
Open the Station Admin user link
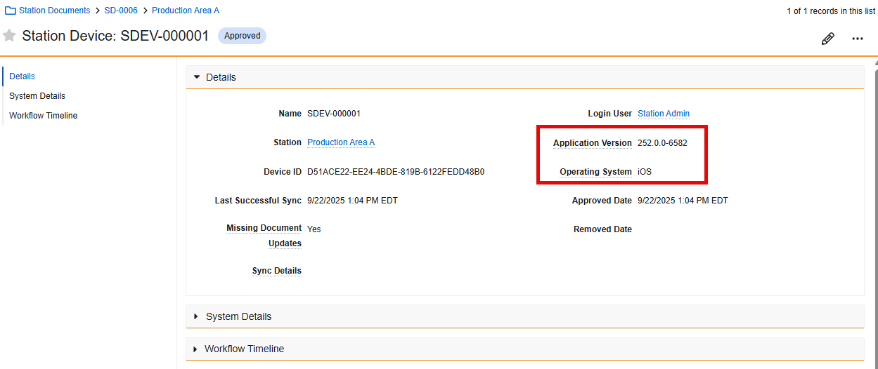tap(663, 114)
